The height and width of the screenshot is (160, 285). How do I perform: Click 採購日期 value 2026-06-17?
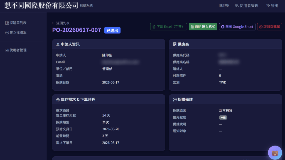coord(111,82)
